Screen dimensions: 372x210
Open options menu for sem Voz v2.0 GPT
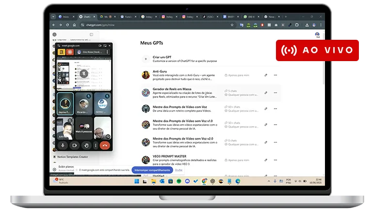pos(275,143)
